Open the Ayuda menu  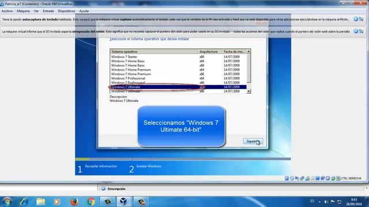click(84, 11)
